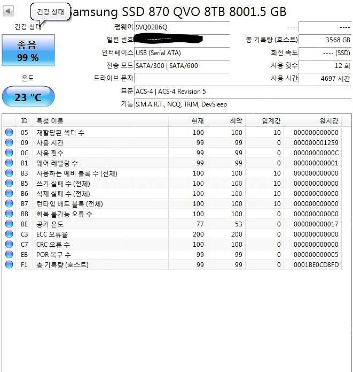
Task: Click raw value 000000001259
Action: (x=316, y=143)
